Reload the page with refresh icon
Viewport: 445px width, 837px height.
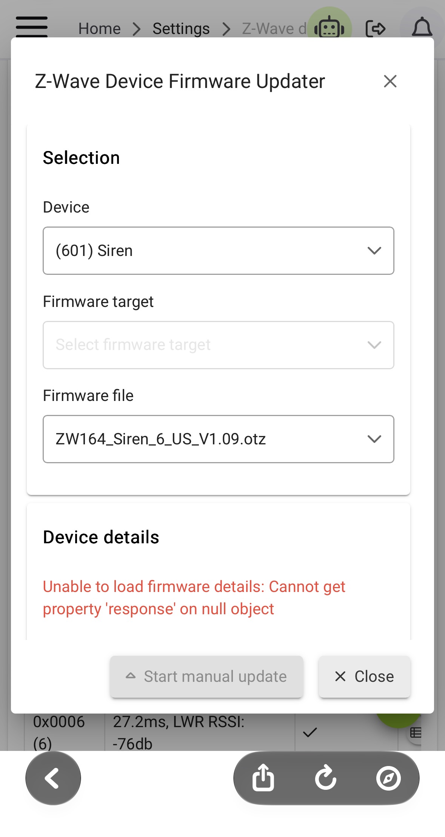coord(326,778)
